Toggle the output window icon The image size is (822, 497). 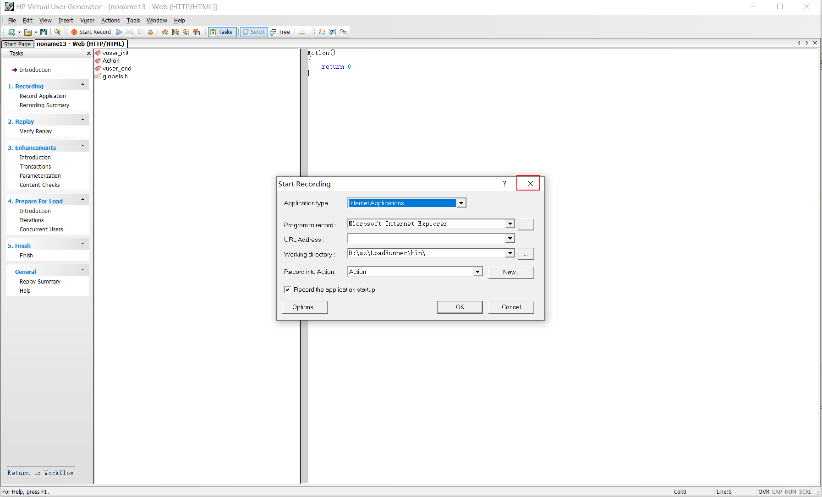point(302,32)
